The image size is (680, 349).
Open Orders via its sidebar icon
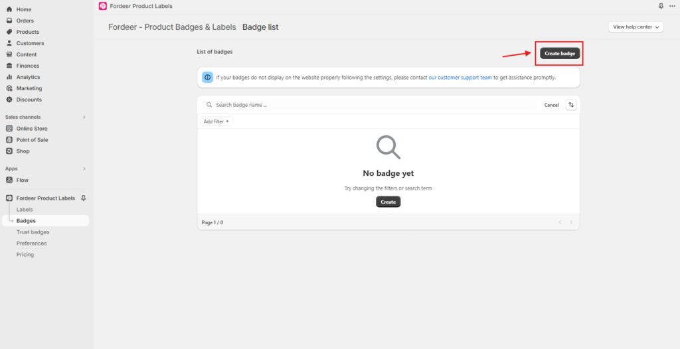(9, 21)
